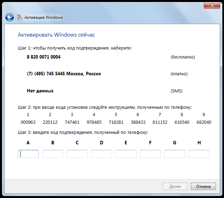Screen dimensions: 224x198
Task: Click the input box under letter B
Action: (53, 154)
